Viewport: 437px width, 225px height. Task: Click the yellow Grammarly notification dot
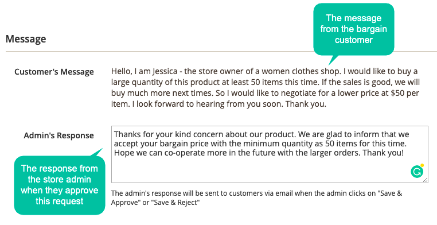(x=422, y=165)
